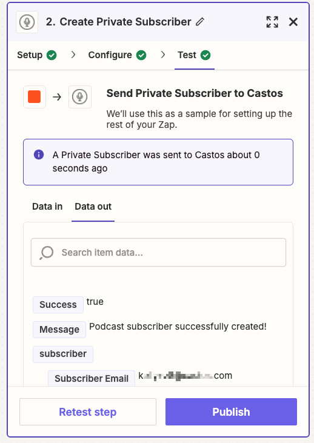Collapse the subscriber data group

click(63, 354)
